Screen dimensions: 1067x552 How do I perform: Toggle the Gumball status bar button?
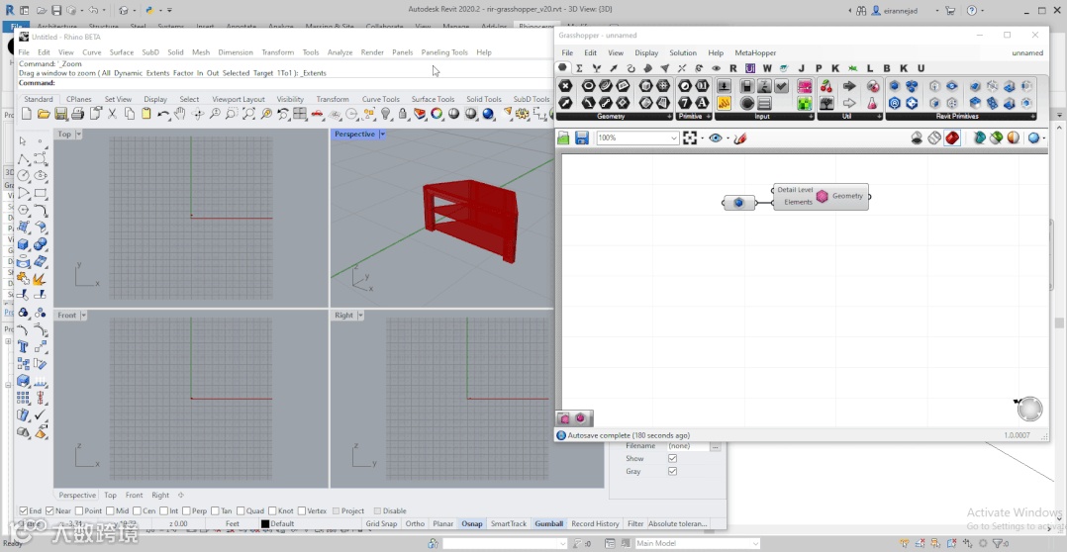pos(549,524)
